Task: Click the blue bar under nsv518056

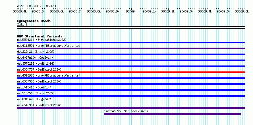Action: (x=131, y=96)
